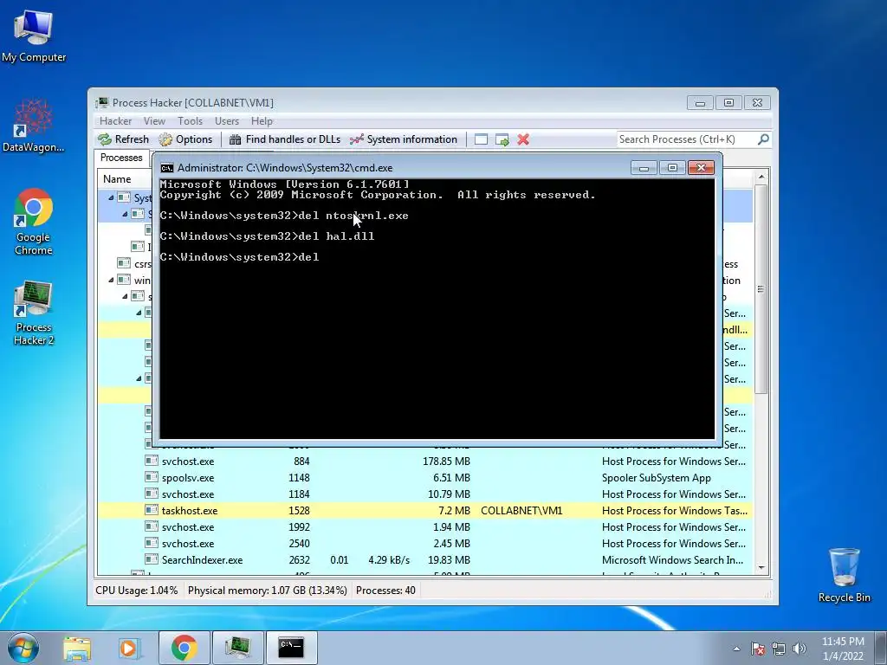This screenshot has height=665, width=887.
Task: Click Process Hacker title bar icon
Action: coord(102,102)
